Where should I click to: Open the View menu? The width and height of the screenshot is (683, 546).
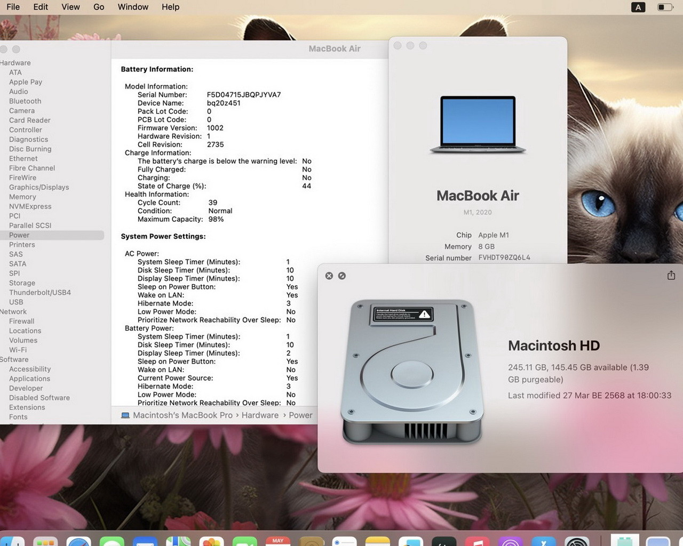pos(70,7)
